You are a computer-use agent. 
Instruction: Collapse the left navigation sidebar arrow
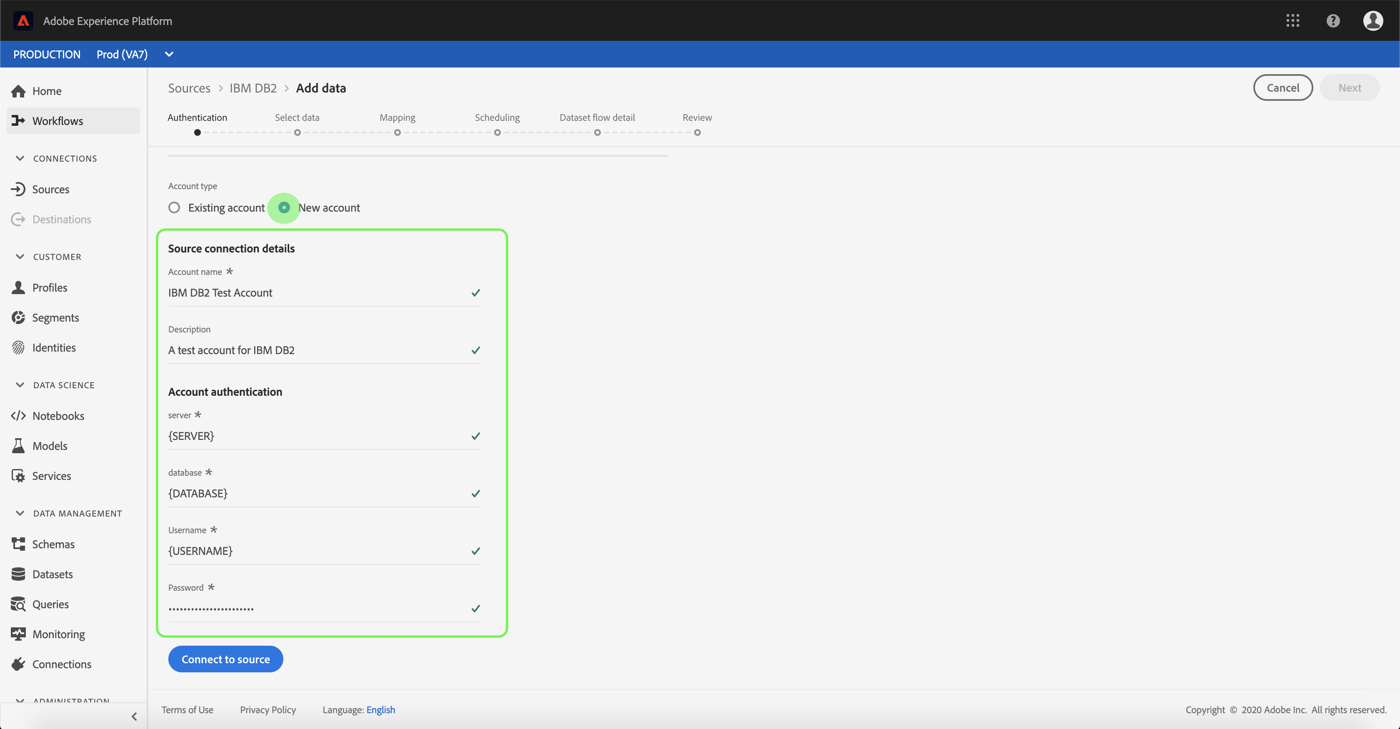134,716
